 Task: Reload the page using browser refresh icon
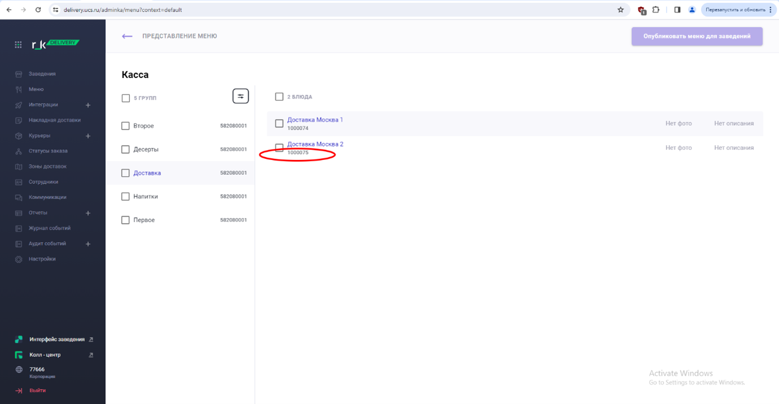coord(38,10)
